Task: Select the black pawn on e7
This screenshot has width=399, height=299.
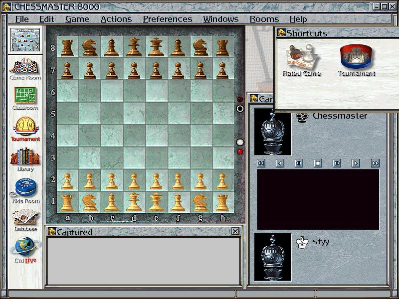Action: click(x=156, y=69)
